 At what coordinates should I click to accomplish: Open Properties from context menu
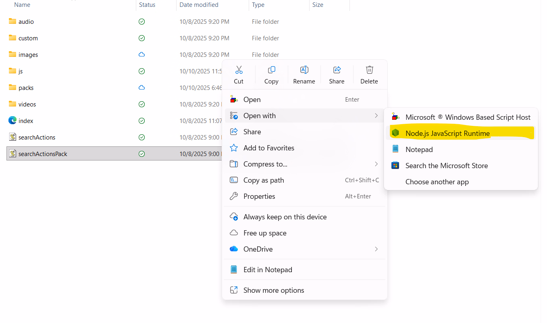coord(259,196)
